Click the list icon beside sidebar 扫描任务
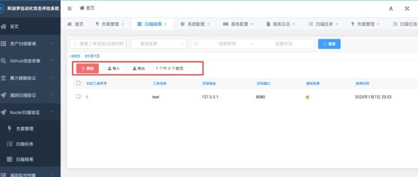Image resolution: width=418 pixels, height=177 pixels. [x=10, y=144]
